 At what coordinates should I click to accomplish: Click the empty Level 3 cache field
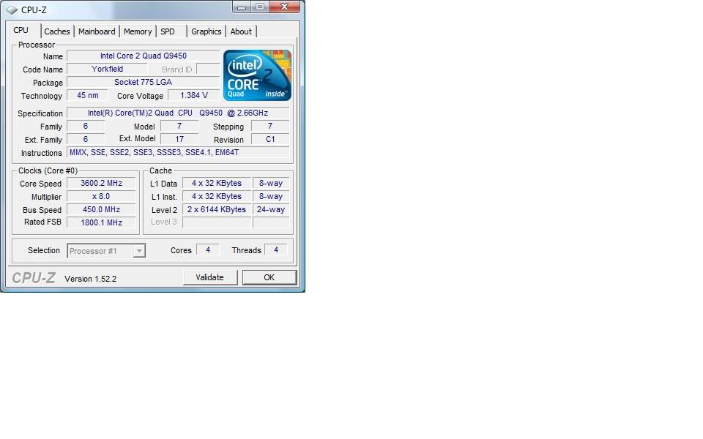pyautogui.click(x=217, y=222)
